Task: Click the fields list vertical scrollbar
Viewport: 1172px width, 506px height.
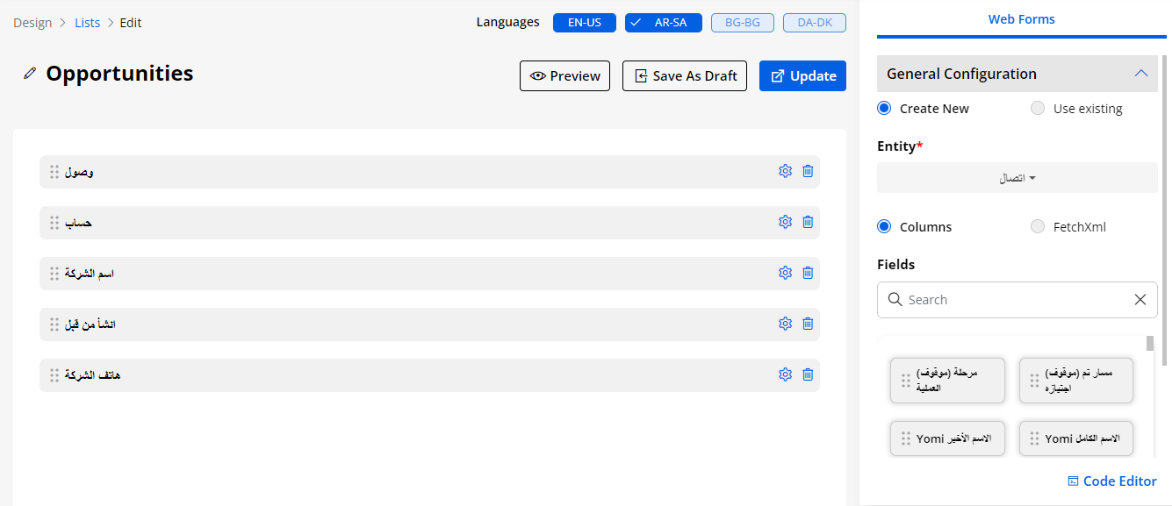Action: pos(1150,344)
